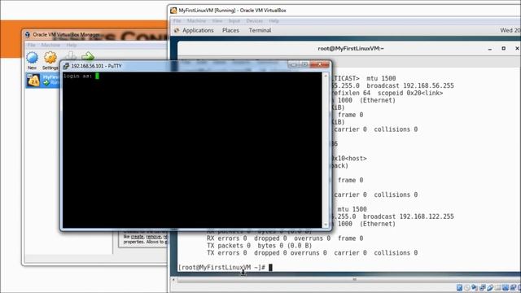Open Machine menu in VirtualBox Manager

point(50,45)
